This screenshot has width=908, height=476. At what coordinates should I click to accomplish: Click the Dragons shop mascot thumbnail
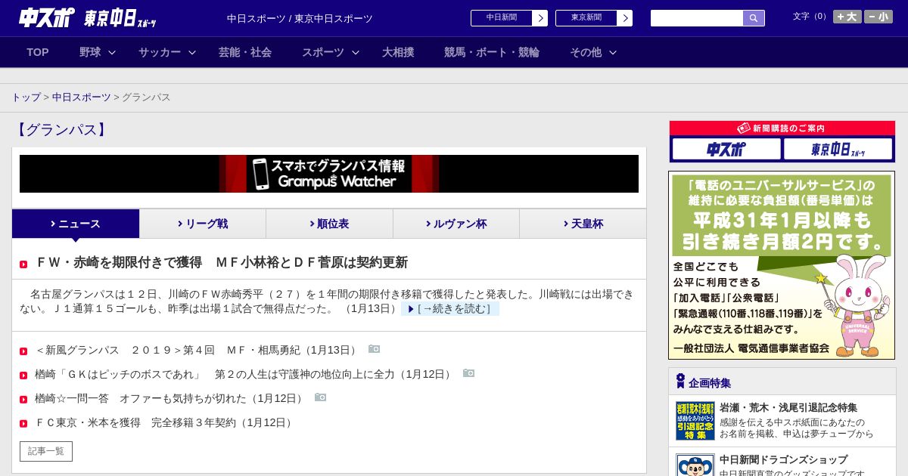click(695, 465)
